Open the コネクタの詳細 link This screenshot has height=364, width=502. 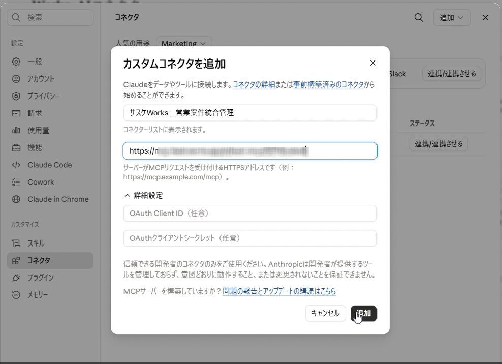[x=254, y=84]
